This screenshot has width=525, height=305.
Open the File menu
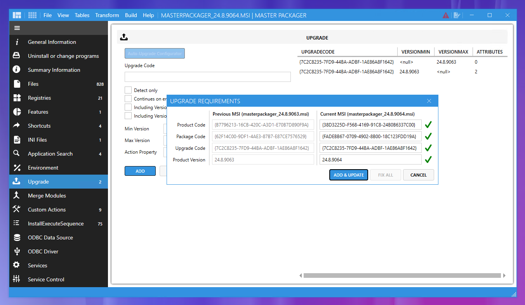click(x=48, y=15)
